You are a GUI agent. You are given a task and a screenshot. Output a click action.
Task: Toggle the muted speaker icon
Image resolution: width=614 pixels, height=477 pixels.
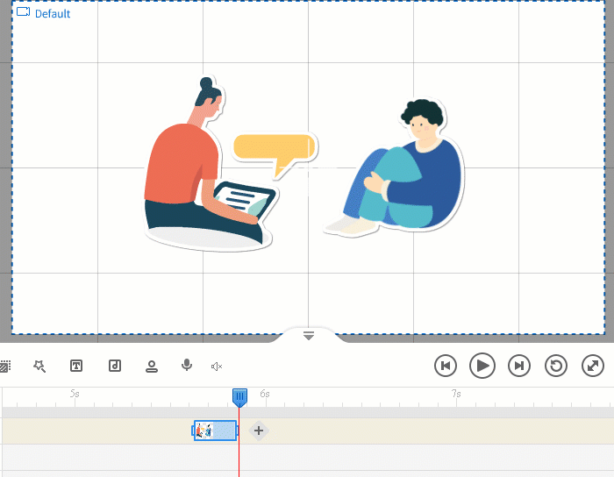point(217,367)
